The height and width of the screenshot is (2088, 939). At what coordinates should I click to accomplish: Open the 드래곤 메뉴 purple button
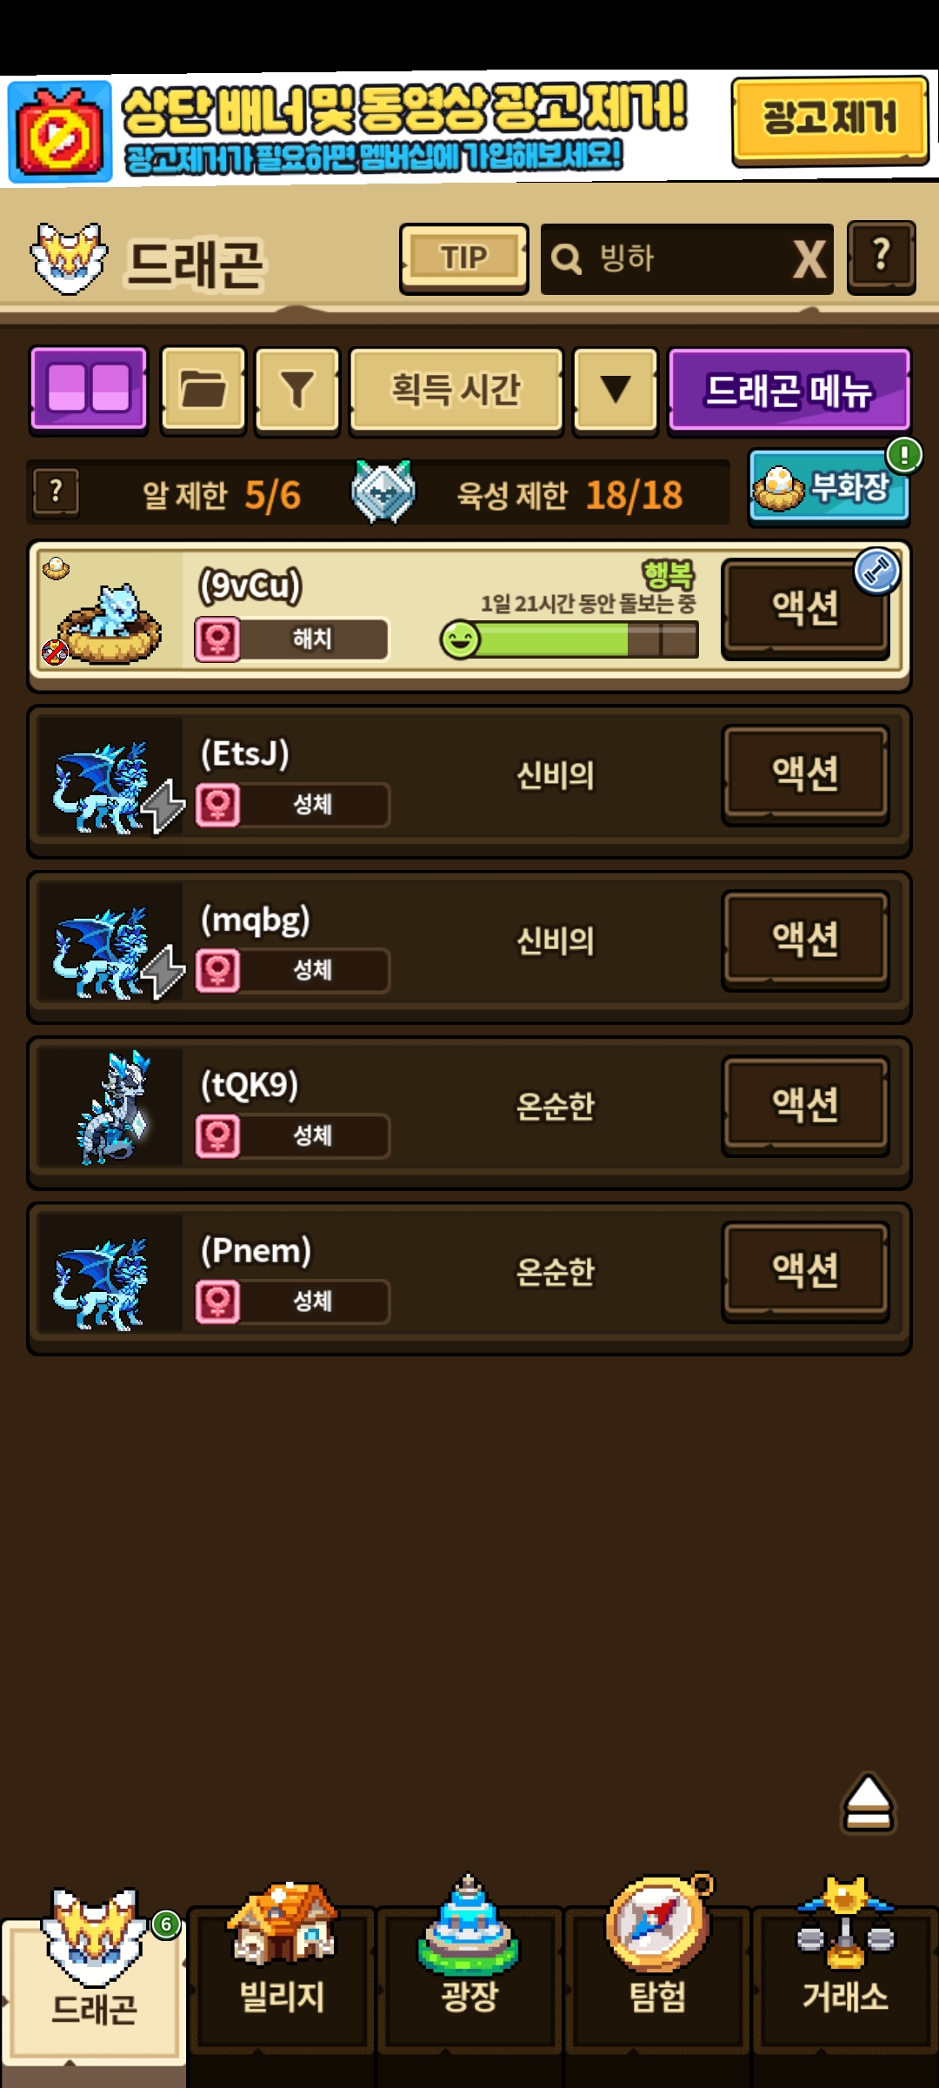[x=789, y=389]
